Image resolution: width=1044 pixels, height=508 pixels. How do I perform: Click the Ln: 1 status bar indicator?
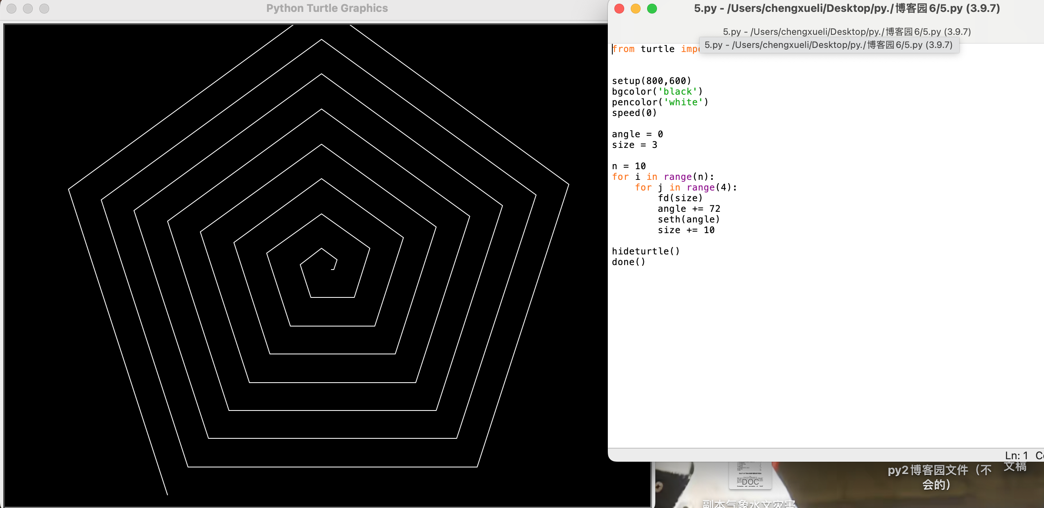pyautogui.click(x=1016, y=456)
